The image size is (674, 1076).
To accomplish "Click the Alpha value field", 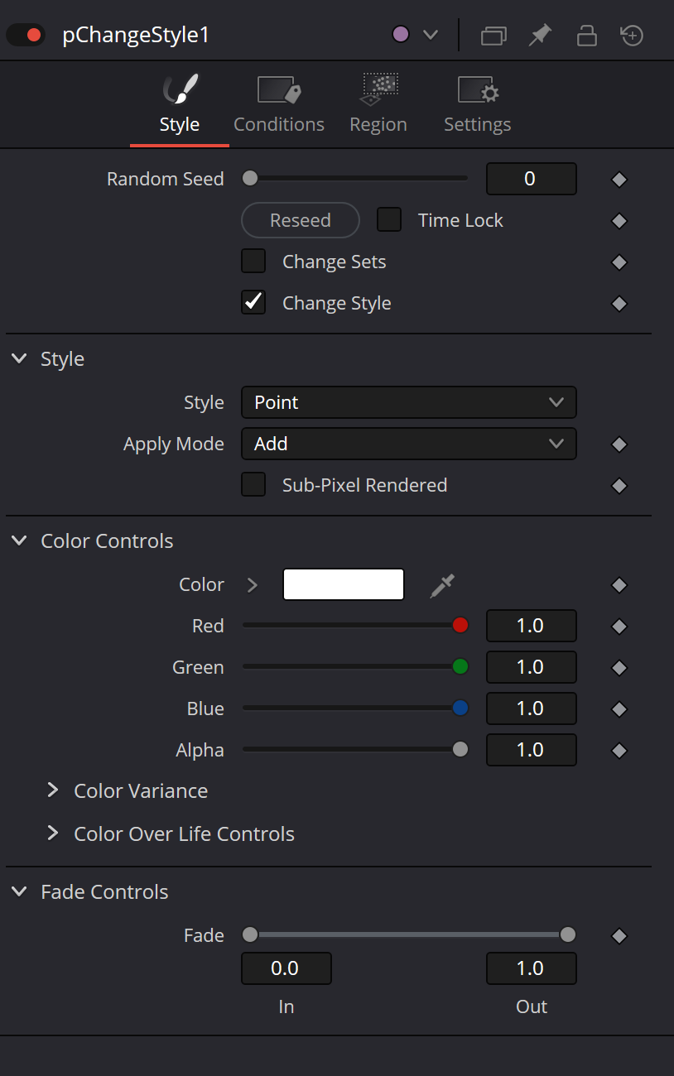I will coord(531,750).
